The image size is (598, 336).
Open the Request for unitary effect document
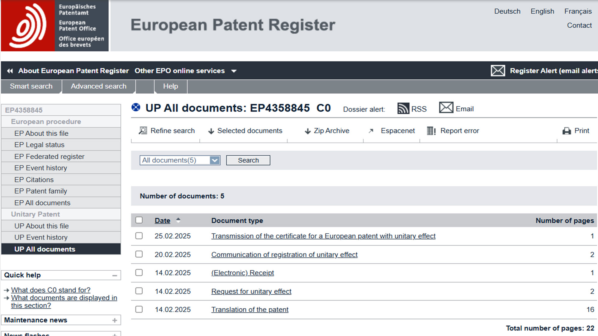[251, 292]
